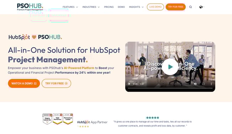Click the Momentum Leader badge
Screen dimensions: 232x134
(x=68, y=119)
